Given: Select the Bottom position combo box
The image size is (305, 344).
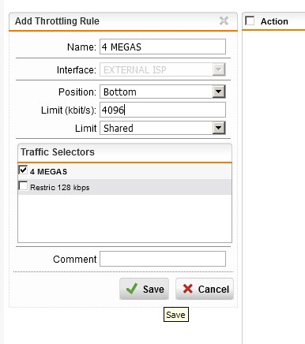Looking at the screenshot, I should (163, 92).
